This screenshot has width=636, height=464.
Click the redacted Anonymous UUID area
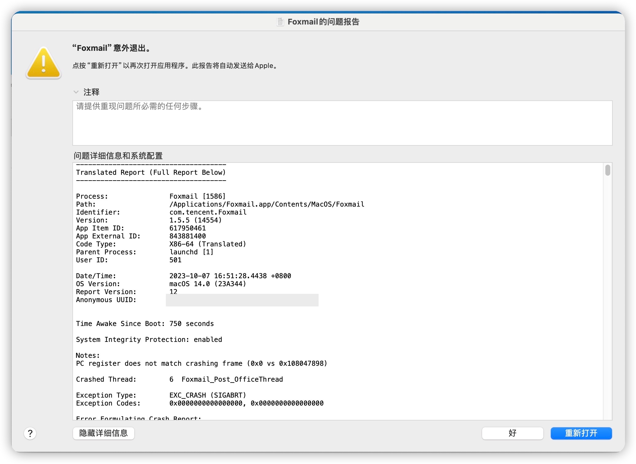tap(242, 300)
